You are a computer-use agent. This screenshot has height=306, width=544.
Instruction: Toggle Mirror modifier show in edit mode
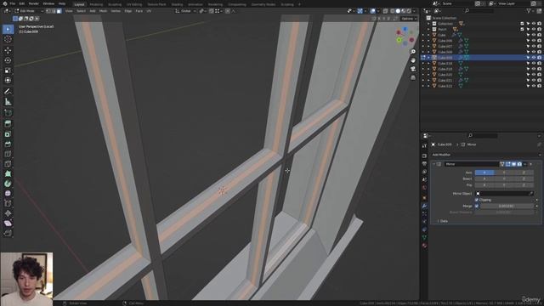pos(508,164)
